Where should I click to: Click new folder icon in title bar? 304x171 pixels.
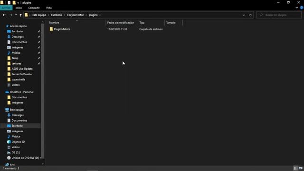coord(14,3)
